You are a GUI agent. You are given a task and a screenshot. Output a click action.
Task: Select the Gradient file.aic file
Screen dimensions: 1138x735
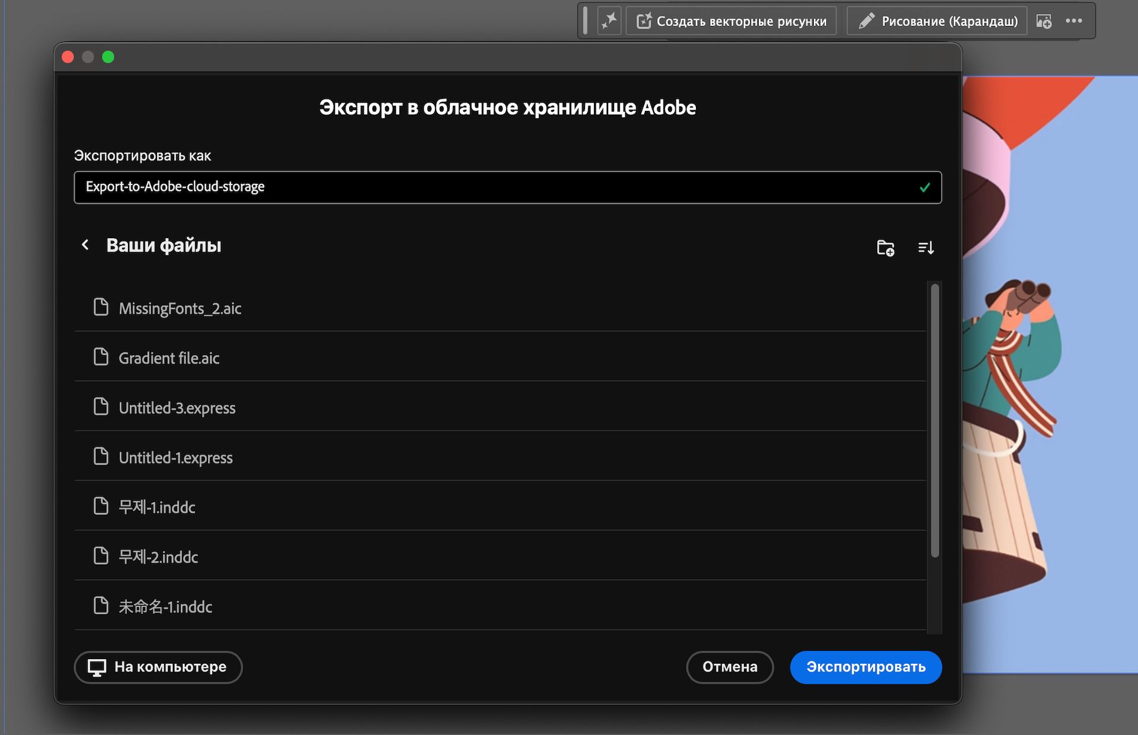(169, 358)
